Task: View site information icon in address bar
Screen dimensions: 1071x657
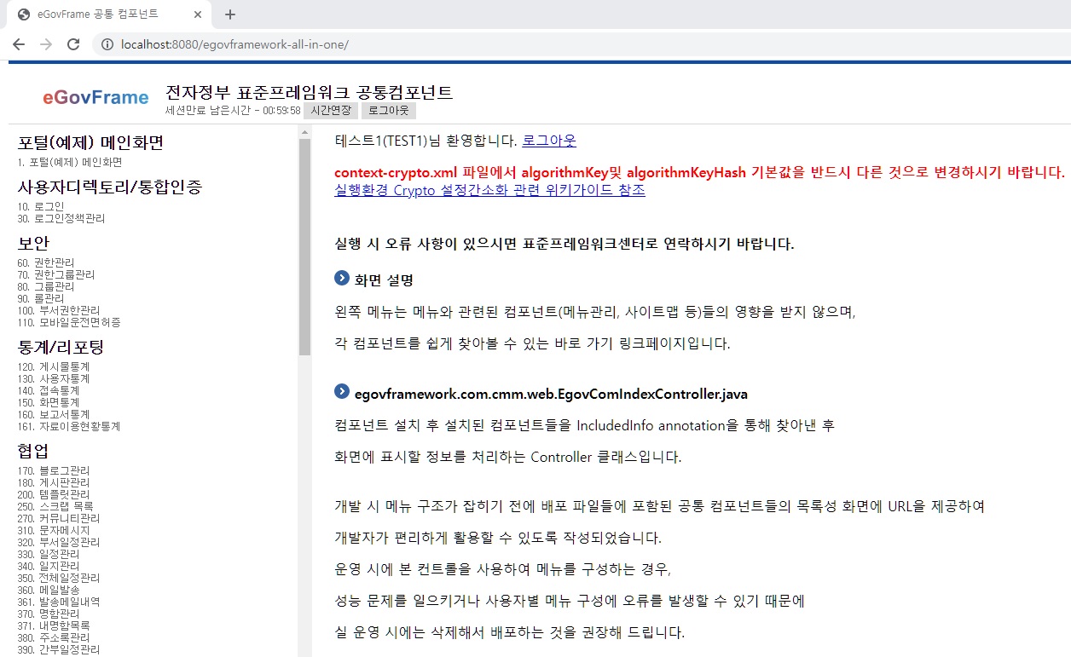Action: click(x=107, y=44)
